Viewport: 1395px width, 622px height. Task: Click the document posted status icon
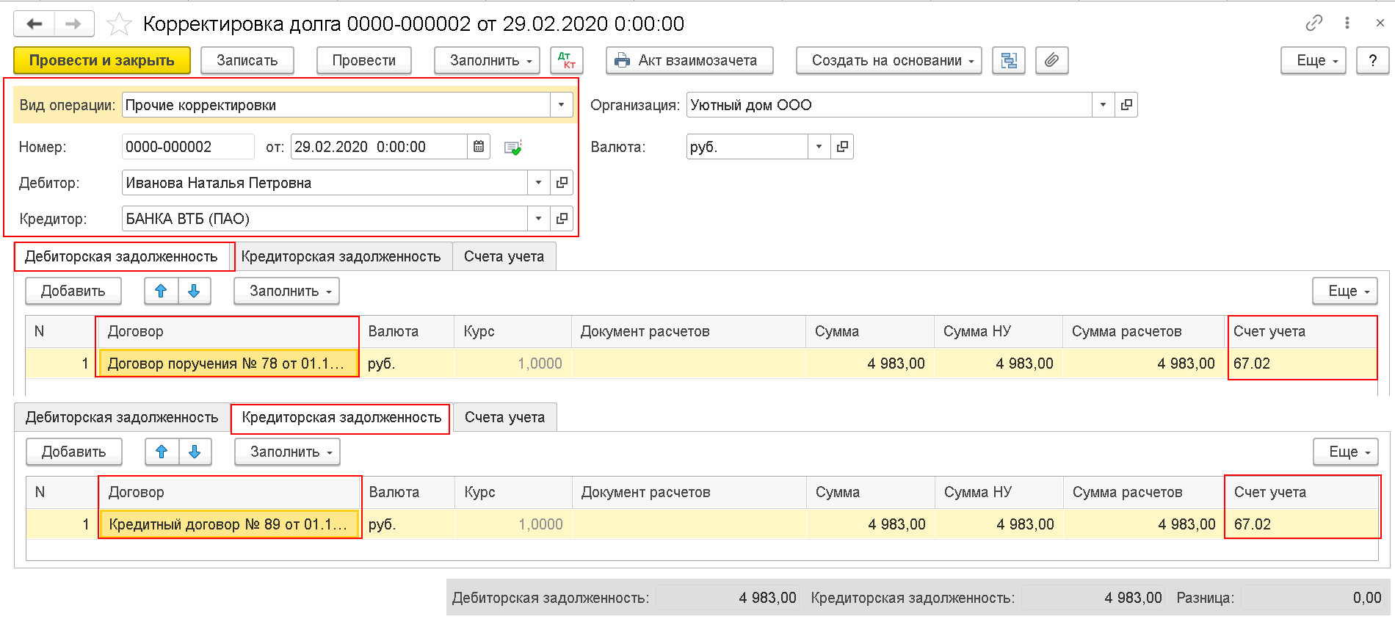point(513,148)
